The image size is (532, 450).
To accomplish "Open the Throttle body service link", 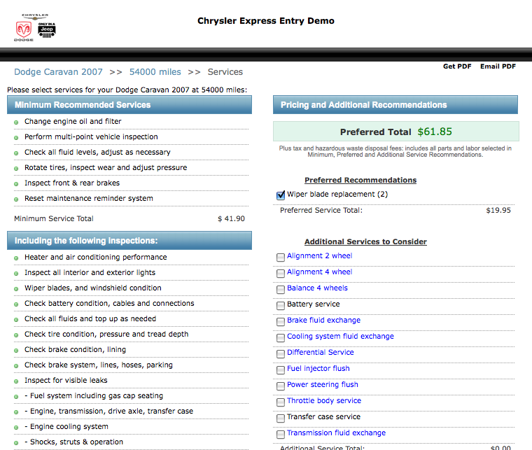I will coord(324,401).
